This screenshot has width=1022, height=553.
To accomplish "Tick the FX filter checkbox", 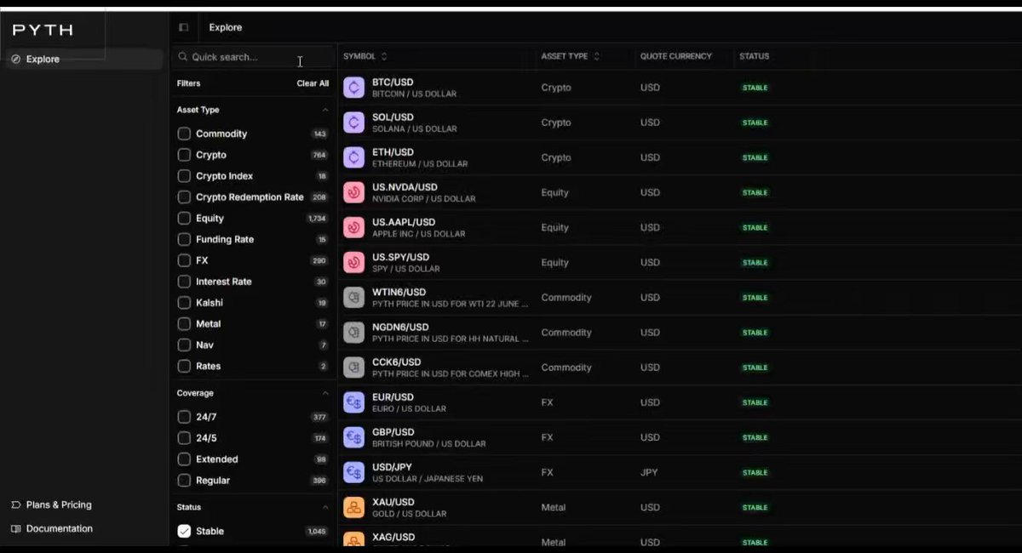I will pos(184,260).
